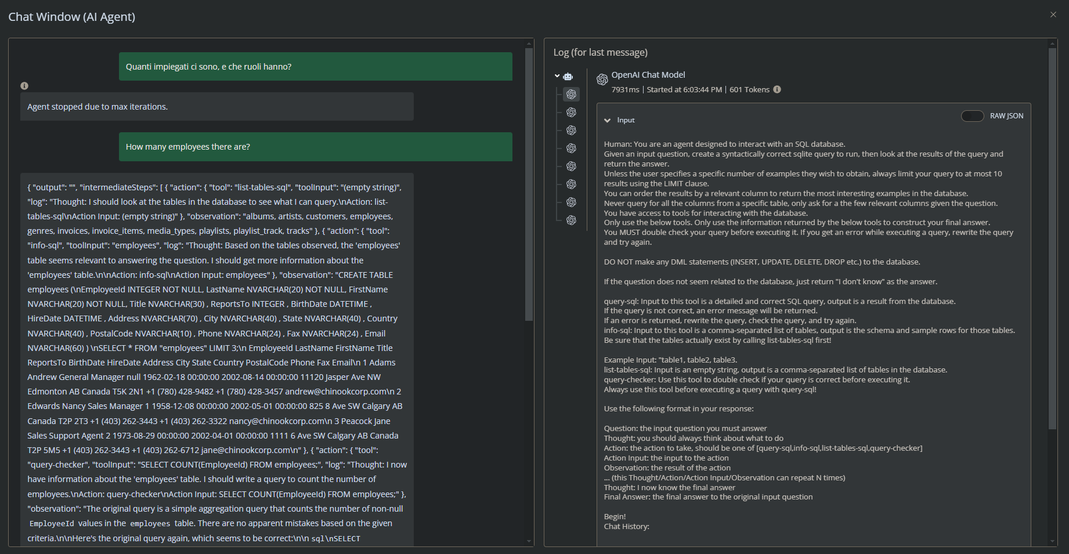Click the chat panel scrollbar thumb
The height and width of the screenshot is (554, 1069).
pyautogui.click(x=529, y=184)
